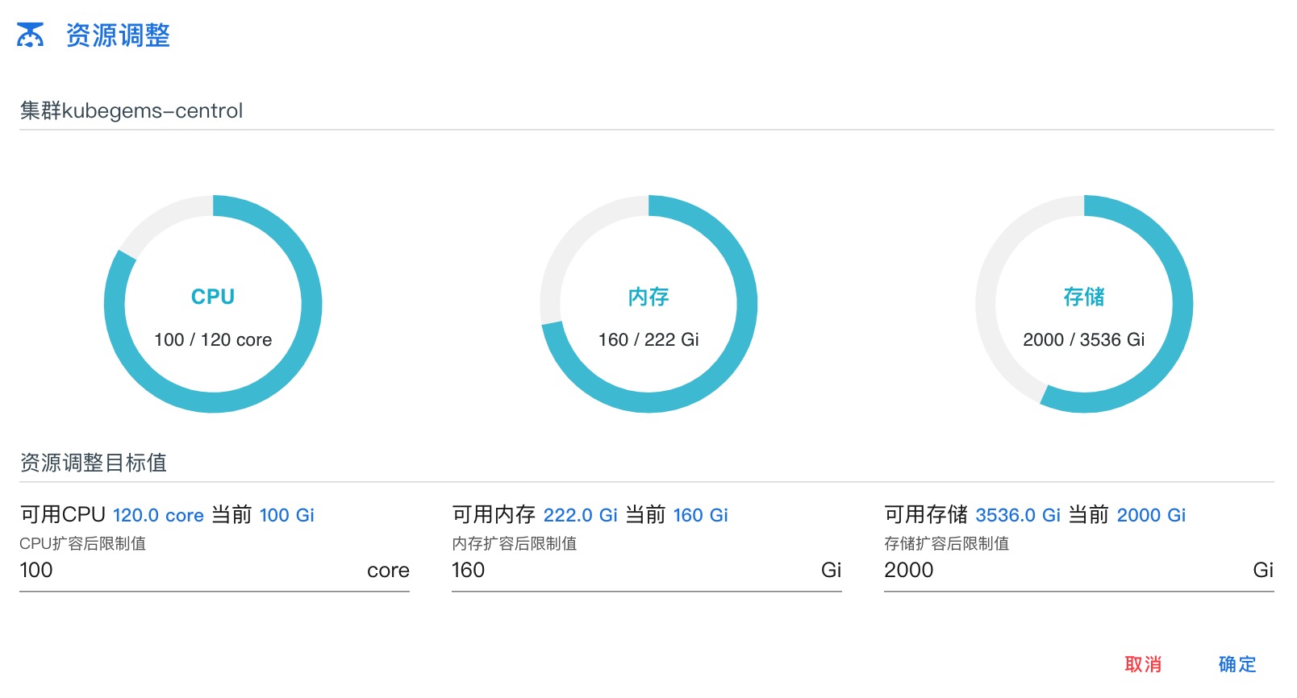The width and height of the screenshot is (1297, 698).
Task: Select the '100 / 120 core' text
Action: (213, 339)
